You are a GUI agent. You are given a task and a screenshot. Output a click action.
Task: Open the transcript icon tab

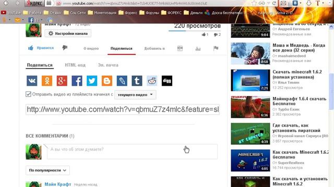(x=180, y=48)
